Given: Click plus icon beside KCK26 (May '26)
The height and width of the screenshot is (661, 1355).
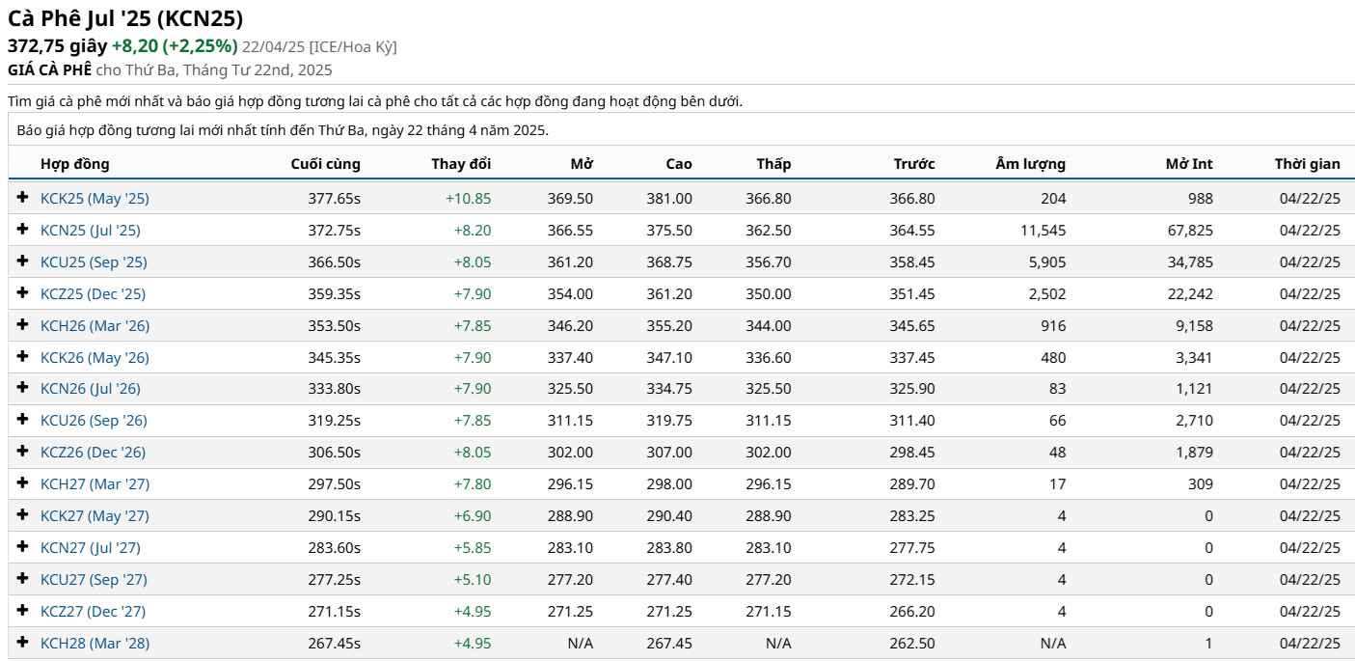Looking at the screenshot, I should [x=23, y=357].
